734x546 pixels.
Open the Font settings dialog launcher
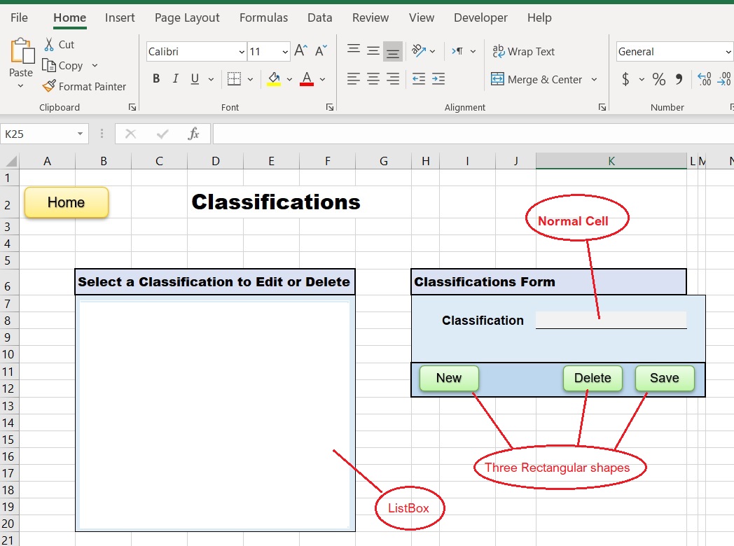coord(330,107)
